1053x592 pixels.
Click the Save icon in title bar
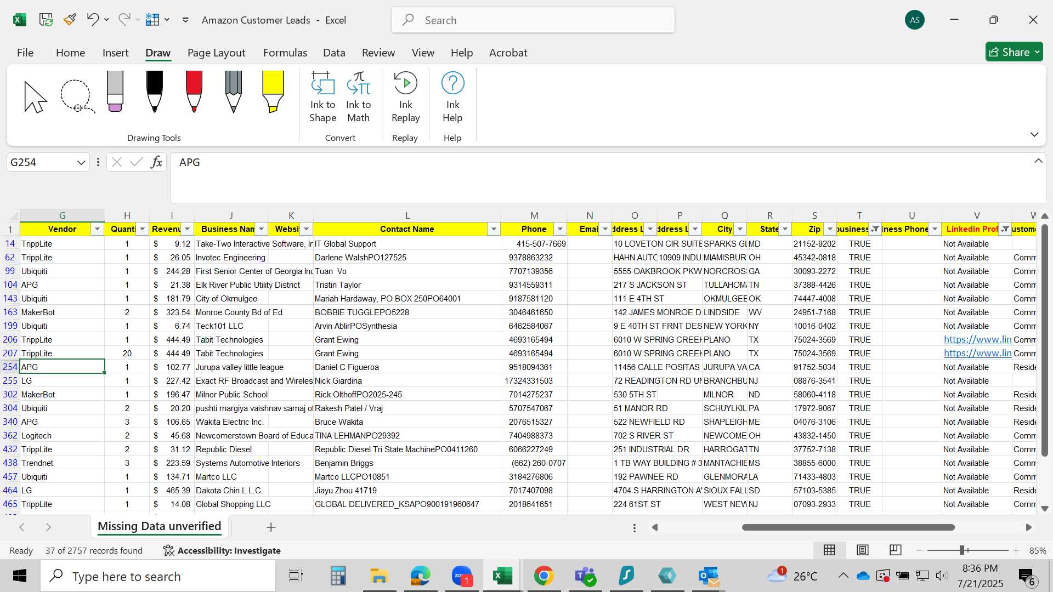(x=46, y=20)
